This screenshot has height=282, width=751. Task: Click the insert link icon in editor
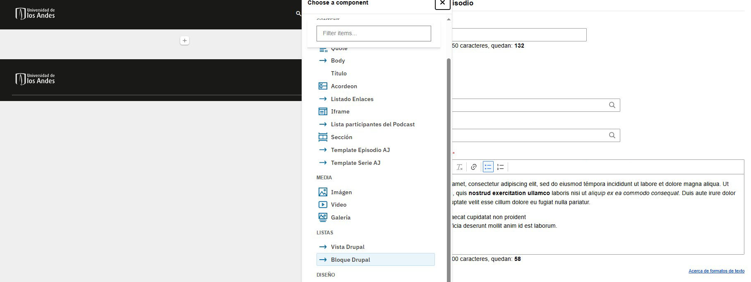coord(474,167)
